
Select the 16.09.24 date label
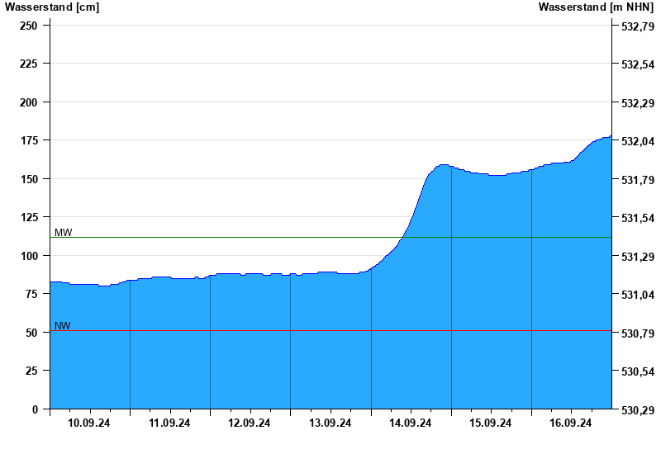click(x=571, y=423)
